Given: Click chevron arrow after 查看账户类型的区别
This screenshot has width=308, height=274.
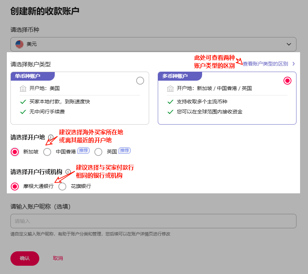Looking at the screenshot, I should pos(294,64).
